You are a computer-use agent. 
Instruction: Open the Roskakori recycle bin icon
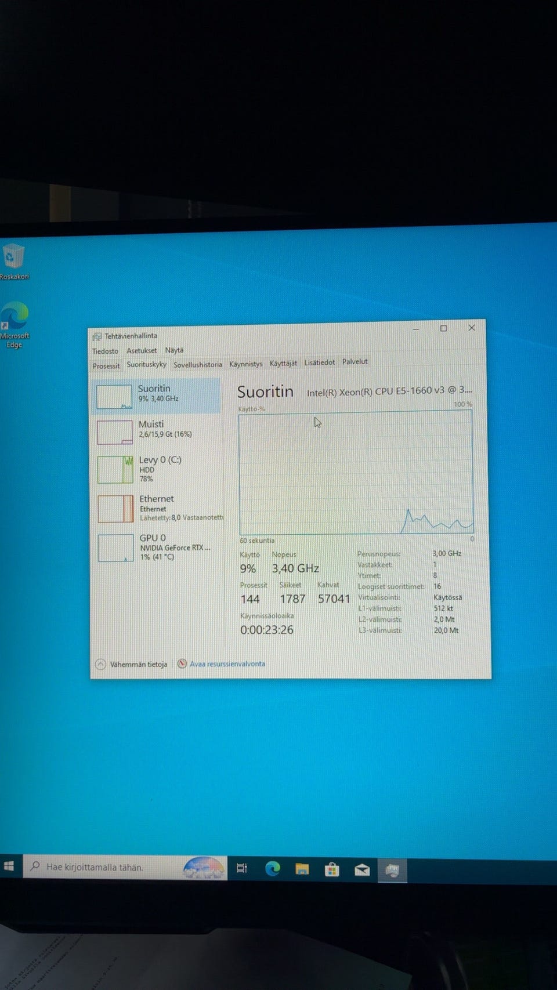[13, 261]
